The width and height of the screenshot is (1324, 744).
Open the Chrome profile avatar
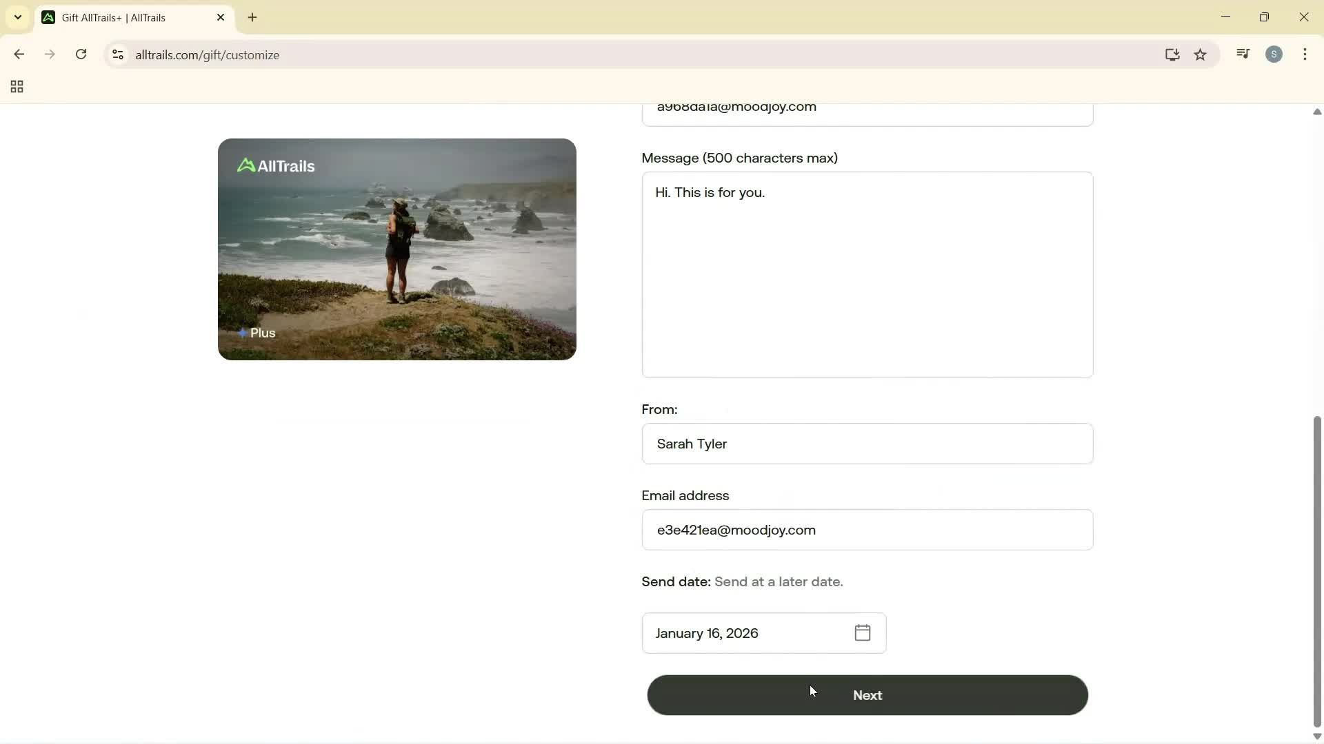pyautogui.click(x=1274, y=54)
